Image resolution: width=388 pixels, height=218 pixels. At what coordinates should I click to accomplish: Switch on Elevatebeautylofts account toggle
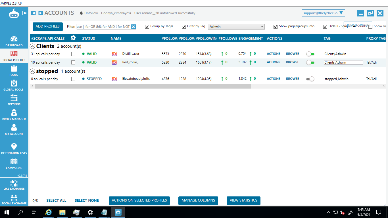(x=310, y=79)
